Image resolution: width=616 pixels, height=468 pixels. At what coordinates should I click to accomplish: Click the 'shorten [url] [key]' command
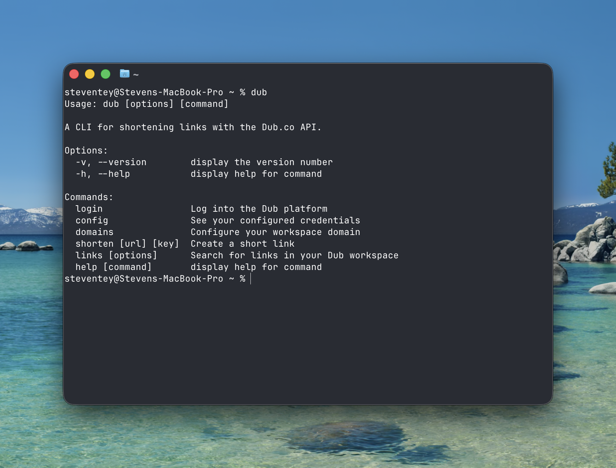pos(127,244)
